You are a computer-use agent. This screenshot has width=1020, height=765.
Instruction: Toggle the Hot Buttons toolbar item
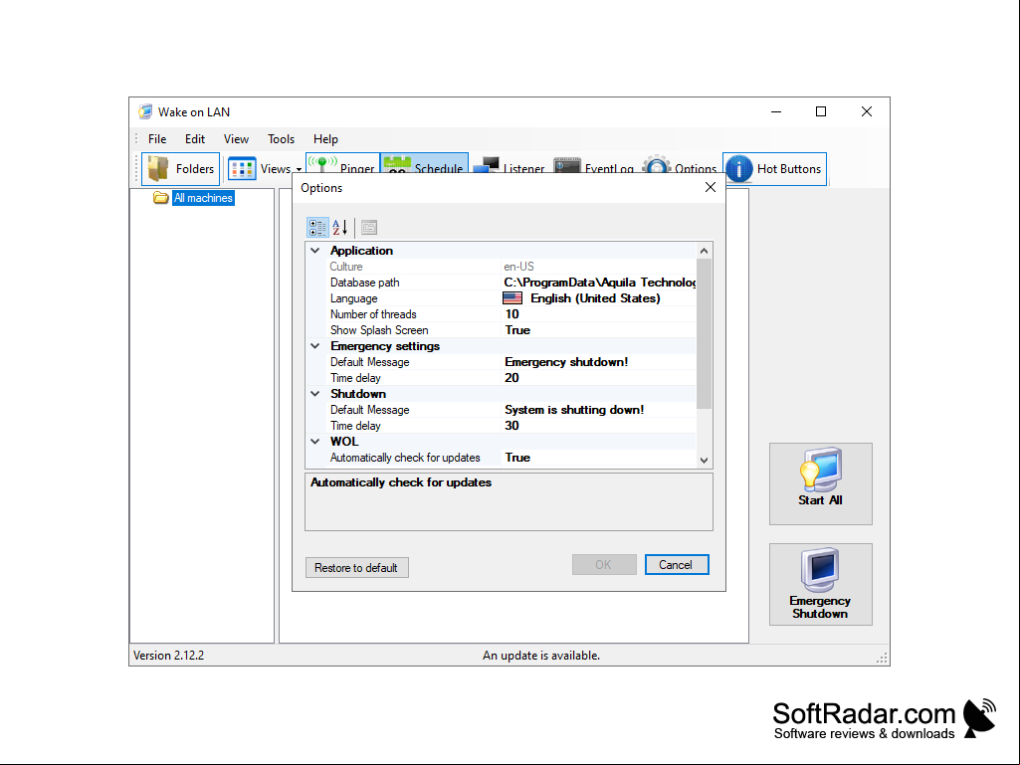pyautogui.click(x=775, y=169)
